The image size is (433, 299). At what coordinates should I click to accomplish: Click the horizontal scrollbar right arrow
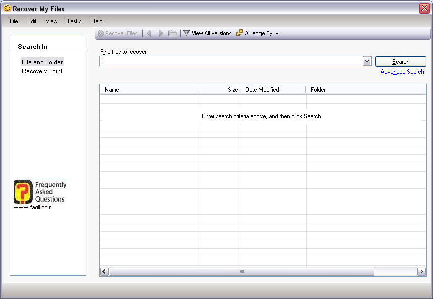[421, 272]
